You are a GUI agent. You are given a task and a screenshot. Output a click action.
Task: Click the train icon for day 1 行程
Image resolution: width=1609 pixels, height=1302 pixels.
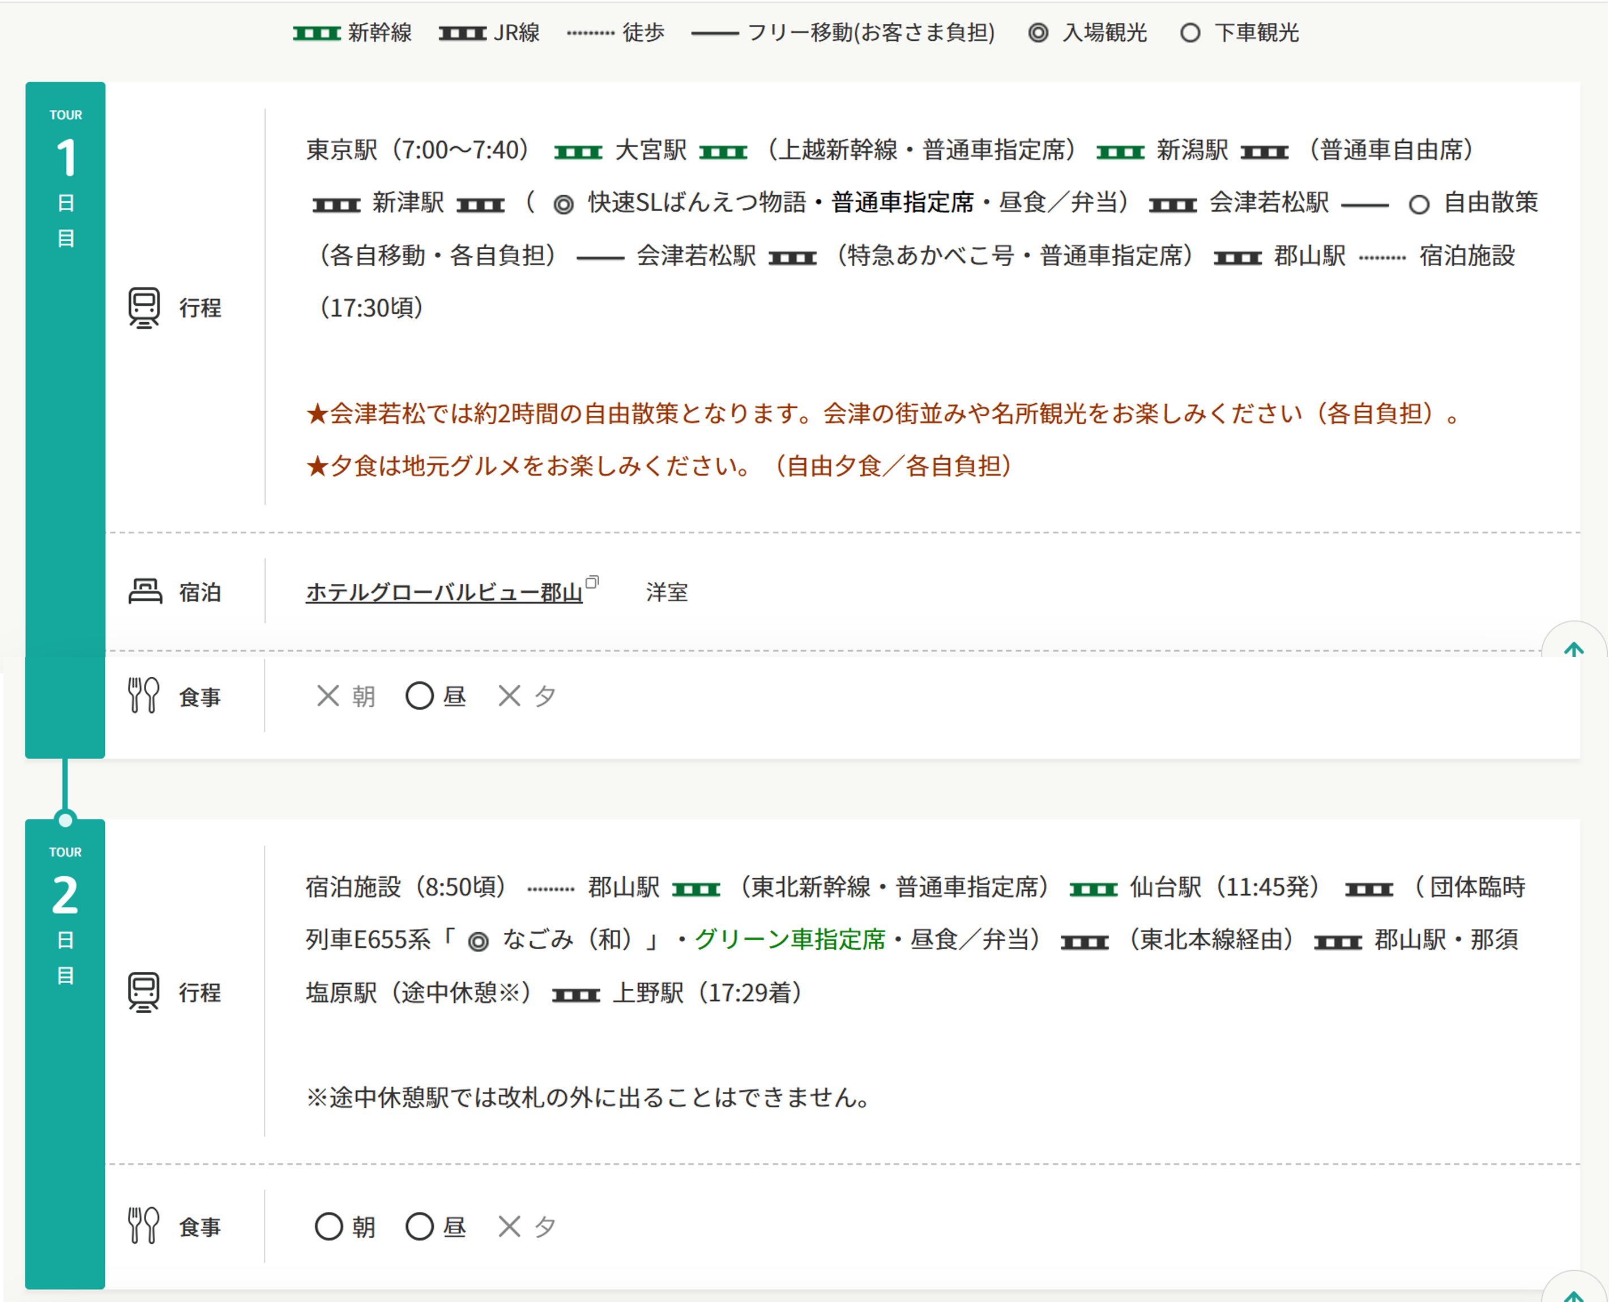point(144,308)
